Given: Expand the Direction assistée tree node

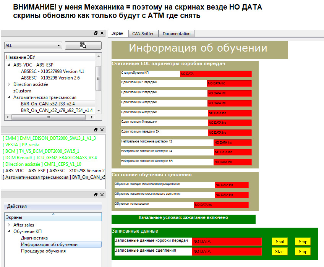Looking at the screenshot, I should (9, 84).
